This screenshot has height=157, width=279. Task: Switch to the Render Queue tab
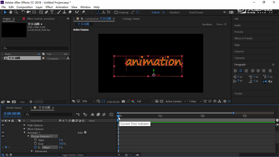click(14, 108)
